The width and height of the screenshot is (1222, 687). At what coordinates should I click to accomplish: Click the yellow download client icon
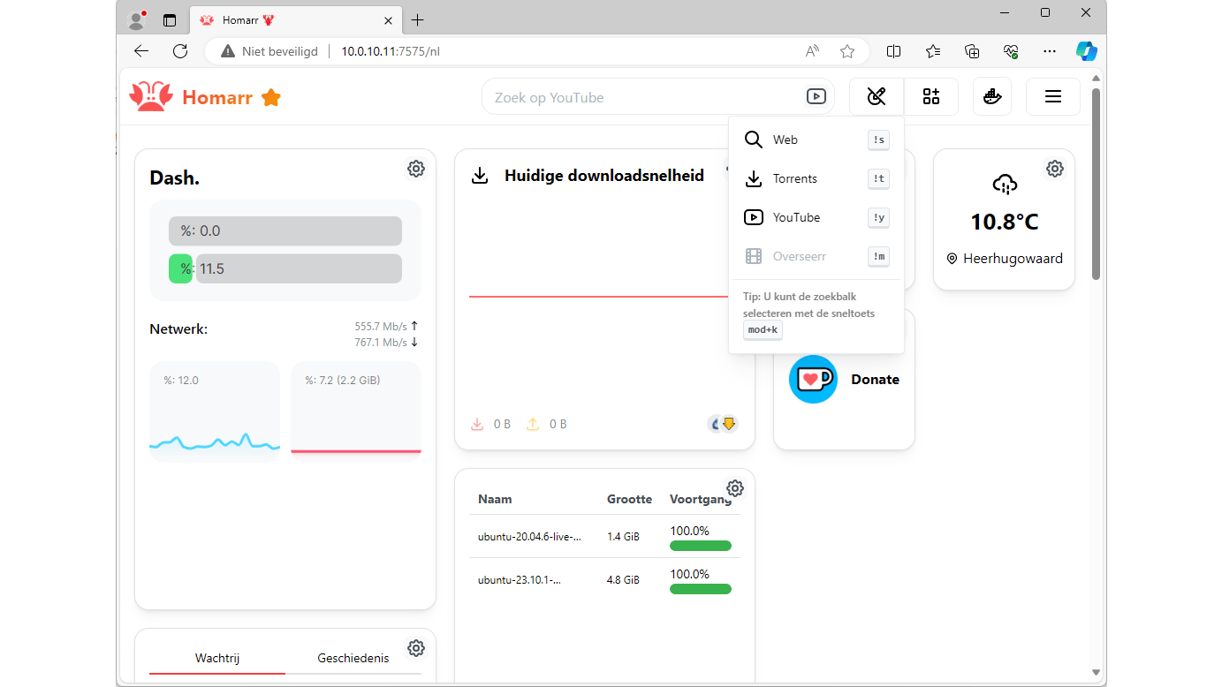[x=729, y=424]
